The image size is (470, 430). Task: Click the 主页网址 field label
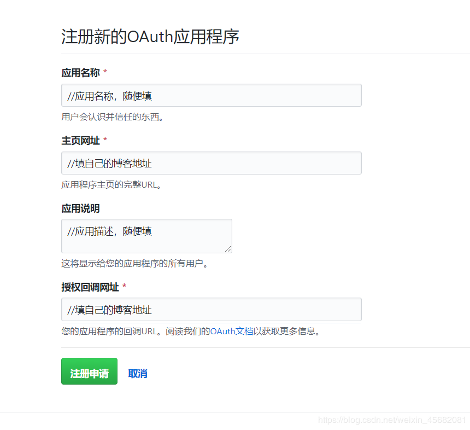coord(79,140)
